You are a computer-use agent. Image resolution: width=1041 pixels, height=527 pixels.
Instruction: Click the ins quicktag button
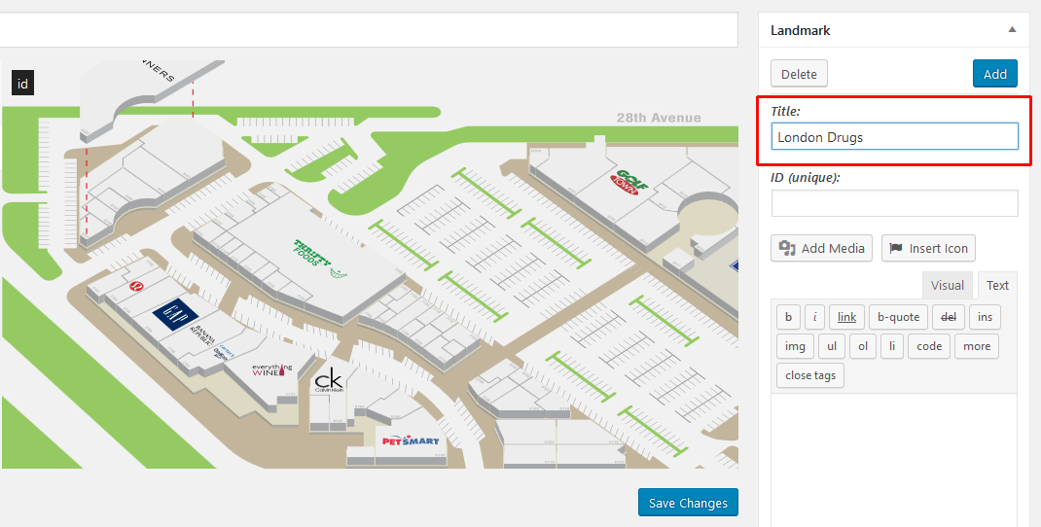(985, 317)
